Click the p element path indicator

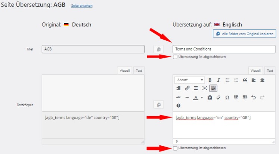pos(177,142)
